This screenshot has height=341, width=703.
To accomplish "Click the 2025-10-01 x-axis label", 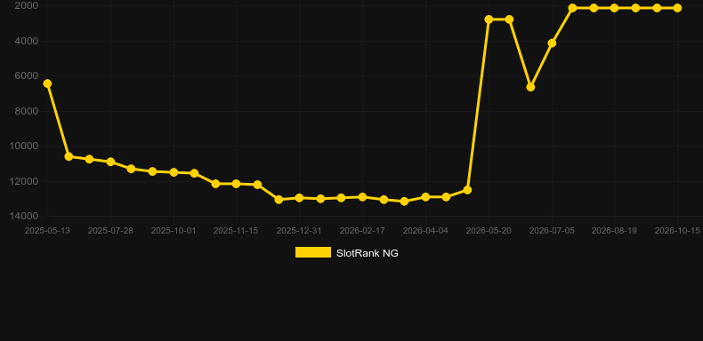I will click(x=173, y=231).
